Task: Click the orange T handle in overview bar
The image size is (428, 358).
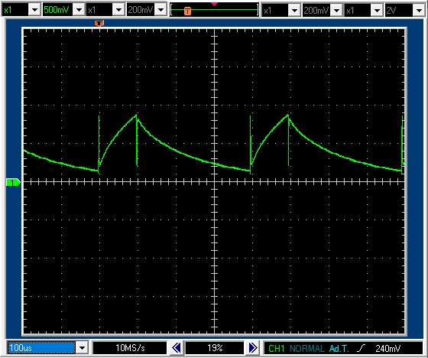Action: (187, 11)
